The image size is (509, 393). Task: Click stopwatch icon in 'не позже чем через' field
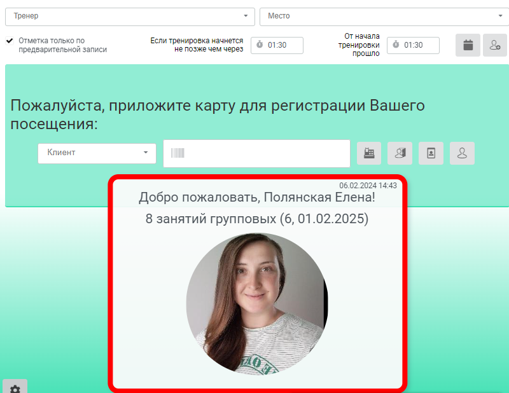(x=260, y=45)
